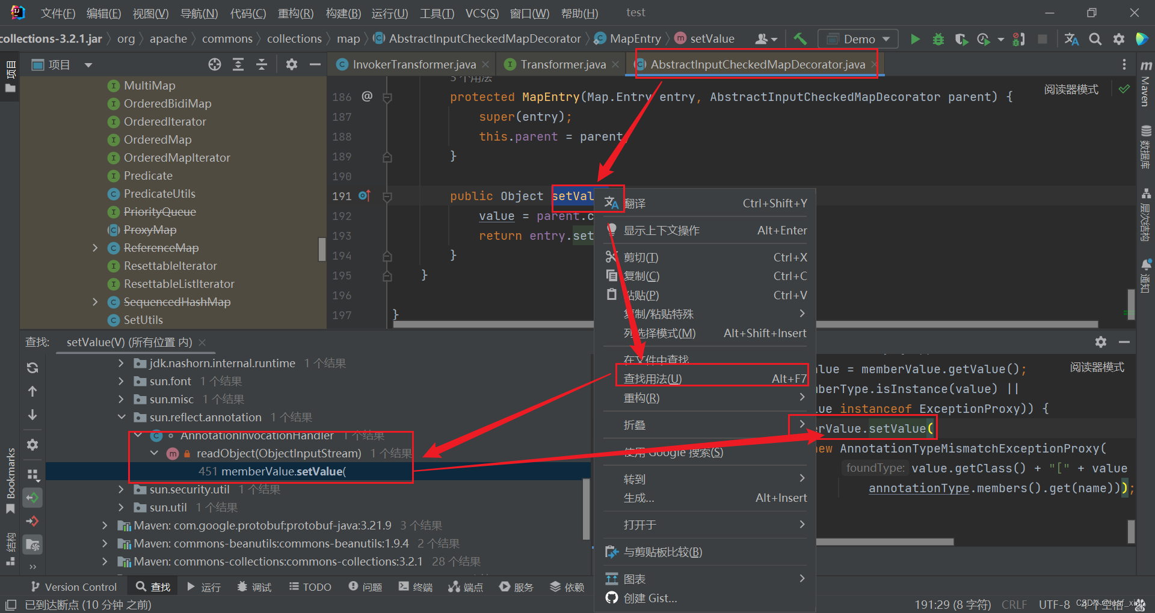Screen dimensions: 1155x613
Task: Rerun the usage search refresh icon
Action: pos(32,368)
